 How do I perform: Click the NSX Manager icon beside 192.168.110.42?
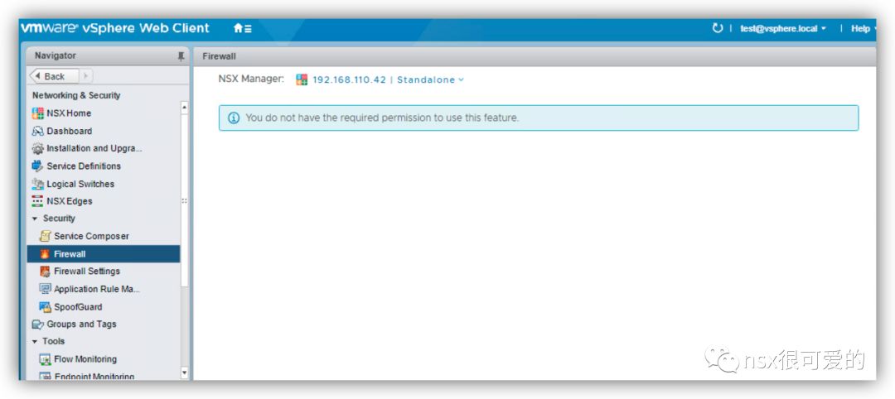pos(302,79)
